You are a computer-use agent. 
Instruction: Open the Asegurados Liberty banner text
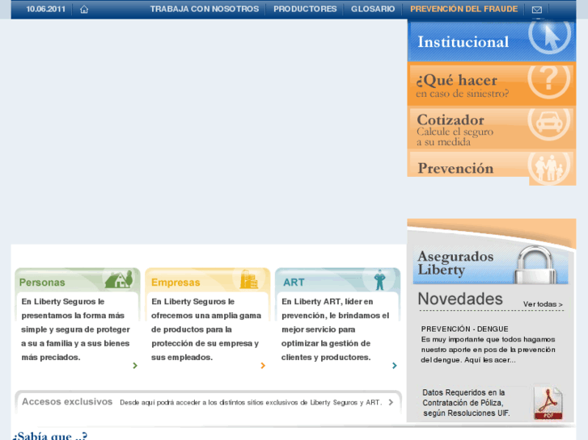pyautogui.click(x=455, y=263)
